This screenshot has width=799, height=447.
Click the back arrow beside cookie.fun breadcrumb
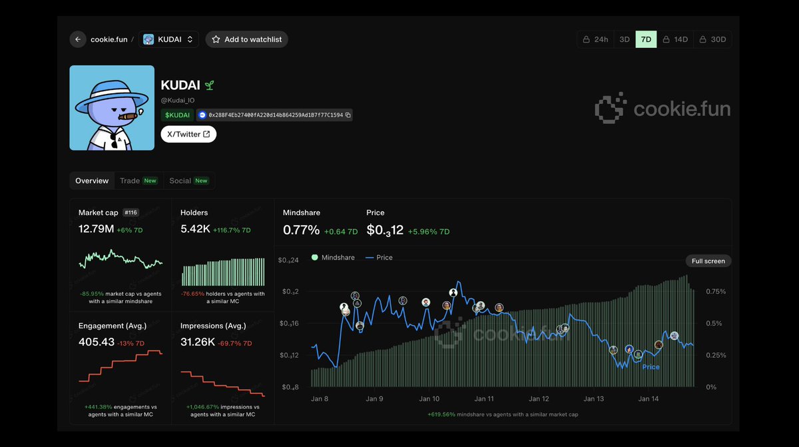[78, 39]
